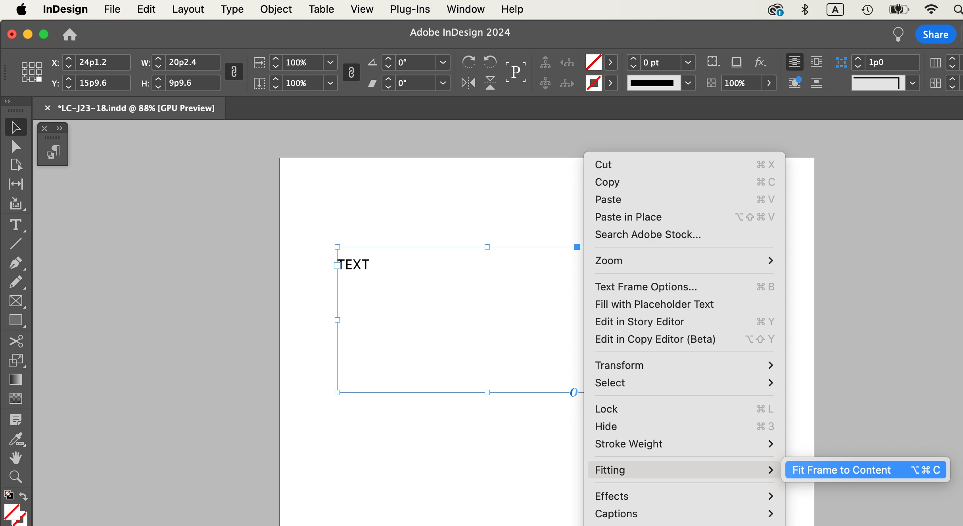Select the Scissors tool

15,341
